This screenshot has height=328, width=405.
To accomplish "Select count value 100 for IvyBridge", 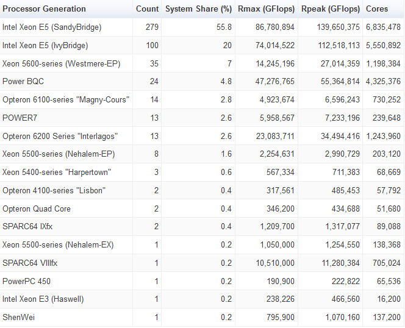I will (x=152, y=46).
